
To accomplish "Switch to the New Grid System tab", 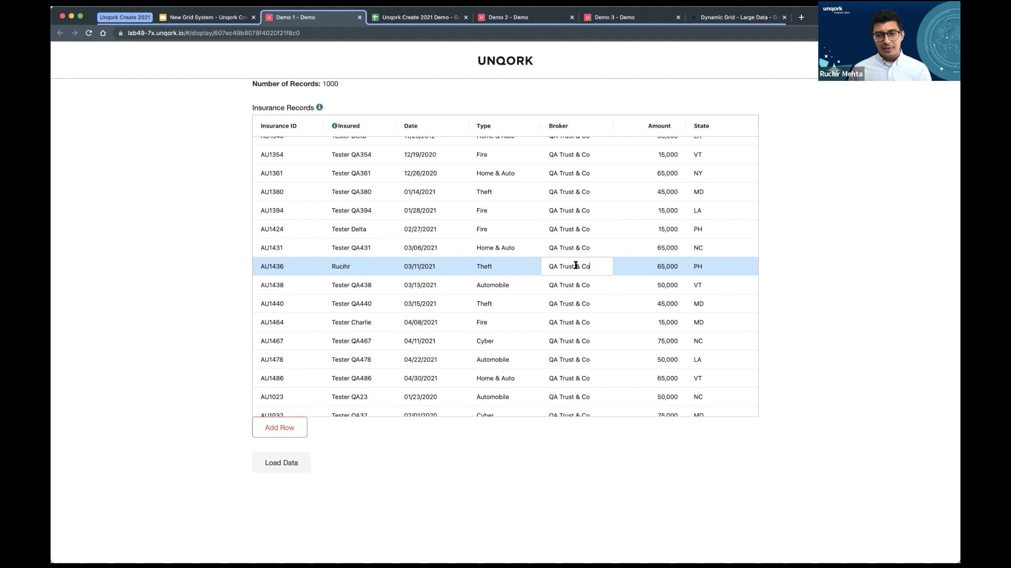I will tap(205, 17).
